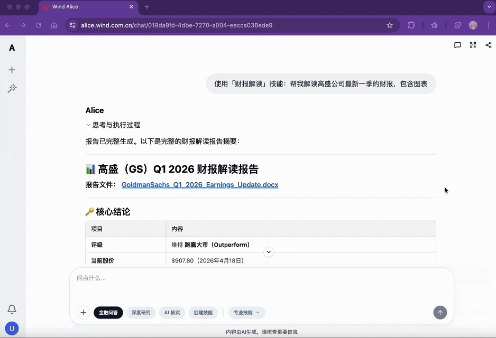The width and height of the screenshot is (496, 338).
Task: Open the chat bubble feedback icon
Action: pyautogui.click(x=457, y=45)
